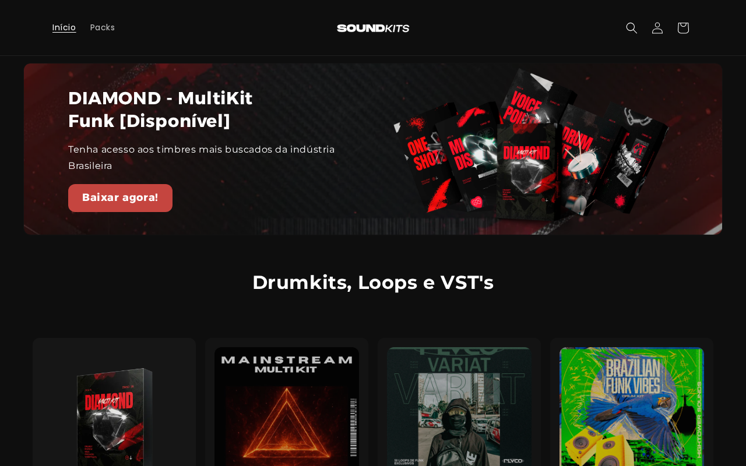Click the Baixar agora! button
The height and width of the screenshot is (466, 746).
pos(120,198)
